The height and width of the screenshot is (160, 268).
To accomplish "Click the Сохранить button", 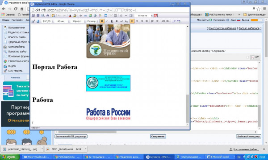I will [158, 136].
